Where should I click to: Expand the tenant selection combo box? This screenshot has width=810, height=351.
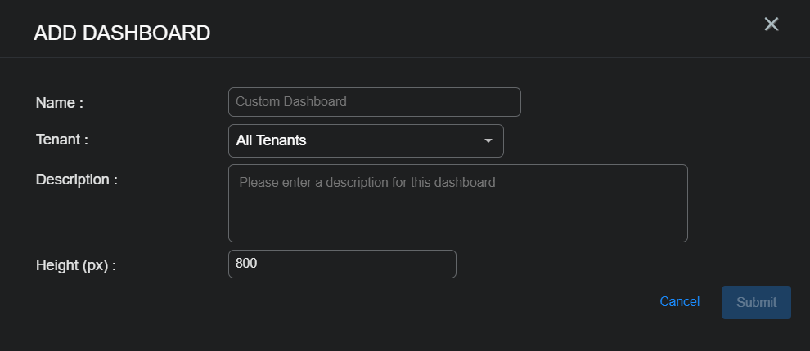(365, 140)
